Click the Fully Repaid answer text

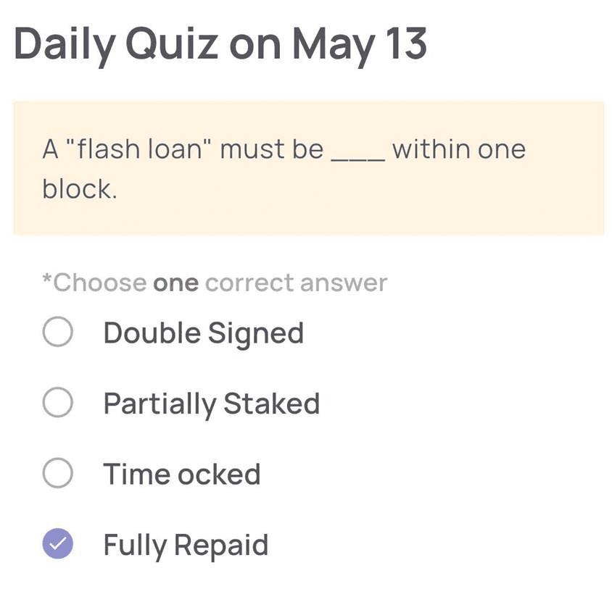coord(186,546)
